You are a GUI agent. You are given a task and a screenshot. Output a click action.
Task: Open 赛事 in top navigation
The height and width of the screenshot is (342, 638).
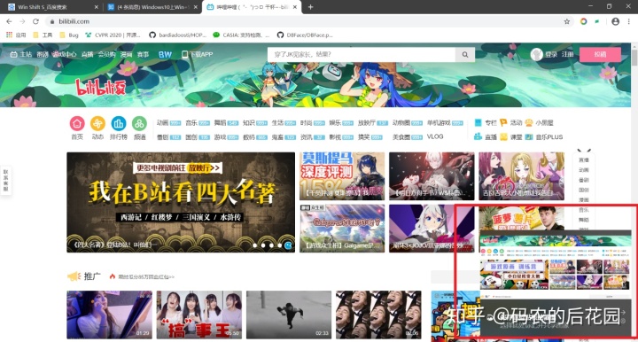pos(143,55)
